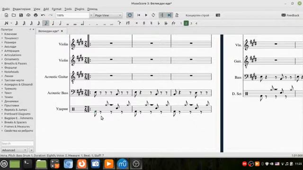Toggle MIDI input button
Image resolution: width=303 pixels, height=170 pixels.
click(130, 15)
